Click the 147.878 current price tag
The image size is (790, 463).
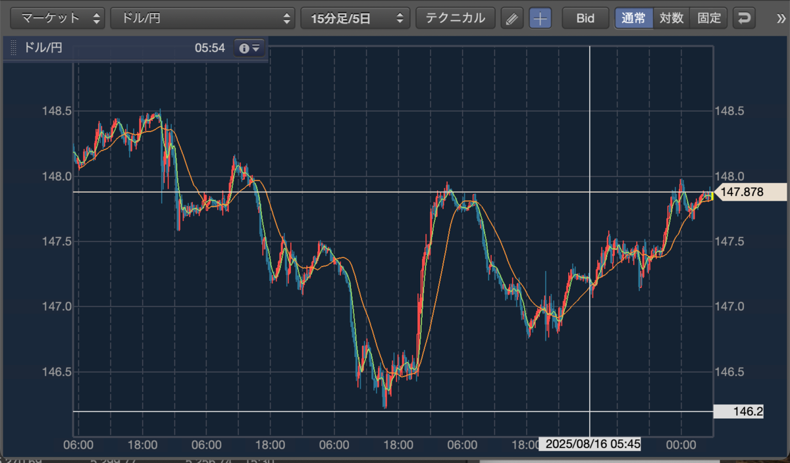(750, 192)
